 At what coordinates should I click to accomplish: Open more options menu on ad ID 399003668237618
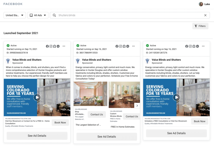click(64, 46)
